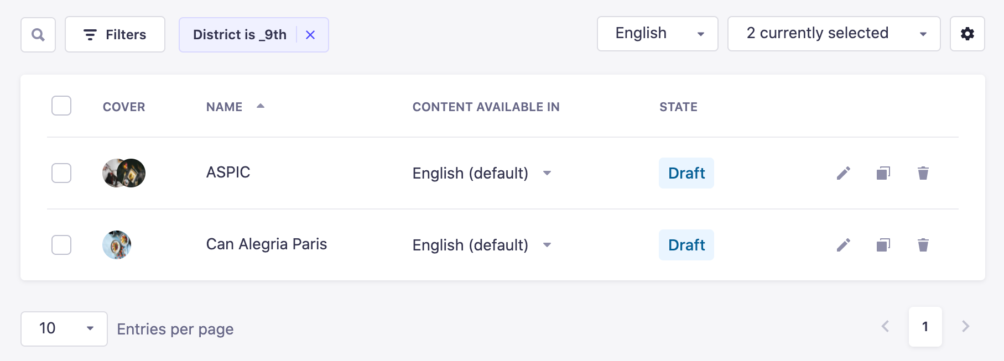The image size is (1004, 361).
Task: Open the search tool
Action: 38,34
